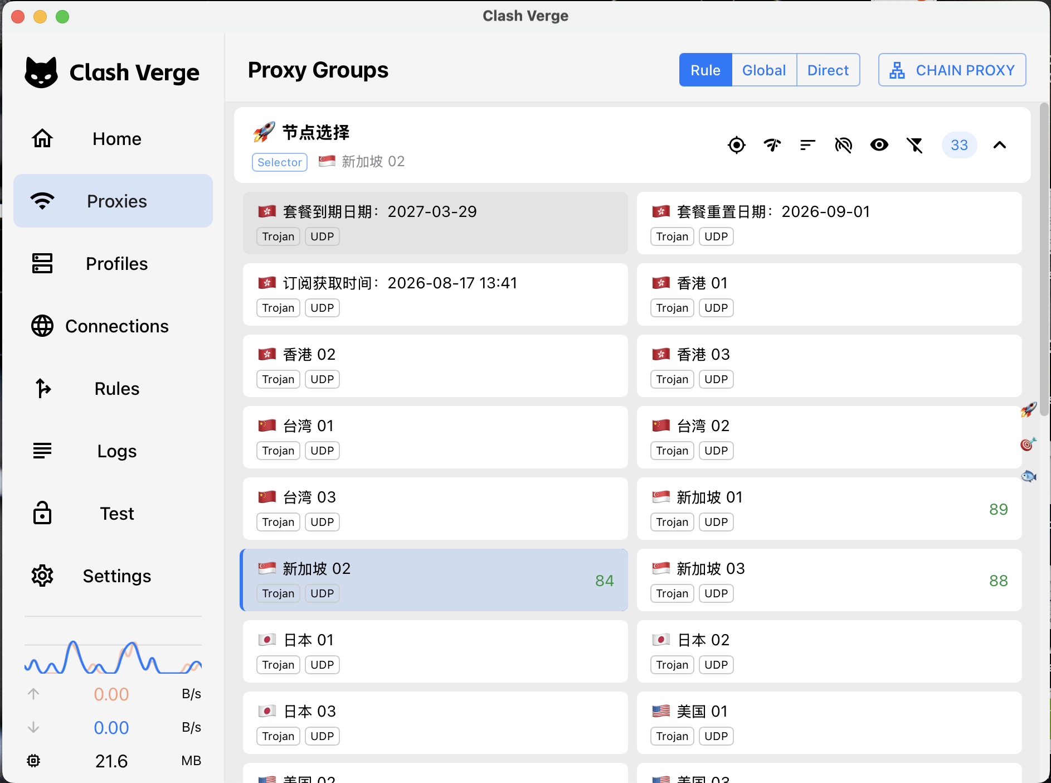Screen dimensions: 1051x783
Task: Select the 新加坡 01 proxy node
Action: click(829, 509)
